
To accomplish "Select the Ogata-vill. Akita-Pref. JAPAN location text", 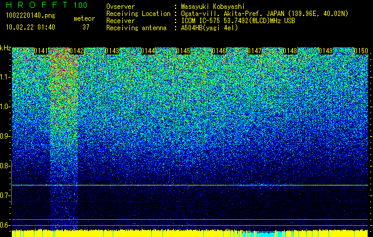I will tap(264, 14).
